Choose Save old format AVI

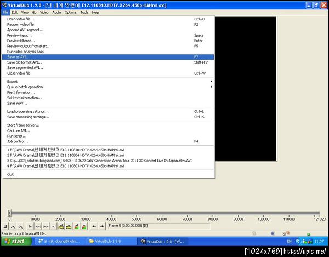(x=108, y=62)
